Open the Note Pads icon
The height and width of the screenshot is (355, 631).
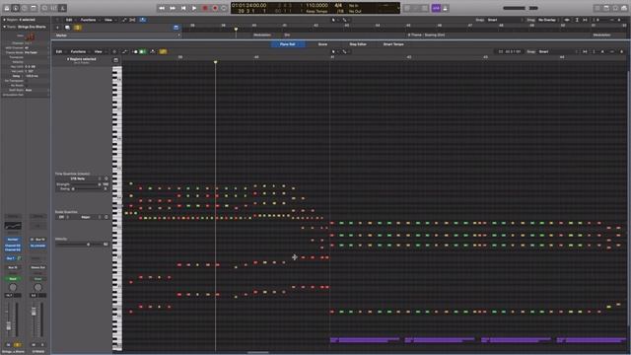(606, 8)
